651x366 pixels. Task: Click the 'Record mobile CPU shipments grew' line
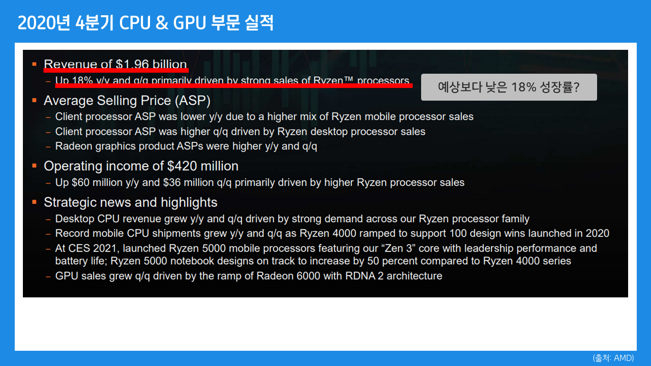tap(332, 234)
